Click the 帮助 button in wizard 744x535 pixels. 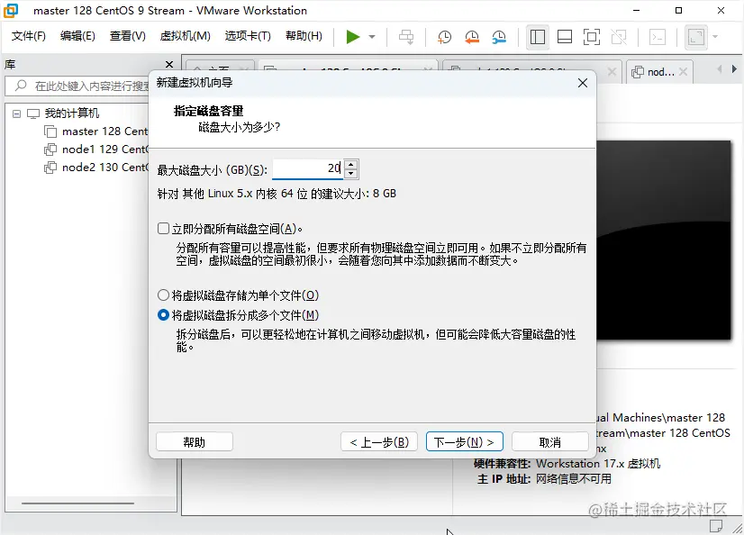(194, 442)
